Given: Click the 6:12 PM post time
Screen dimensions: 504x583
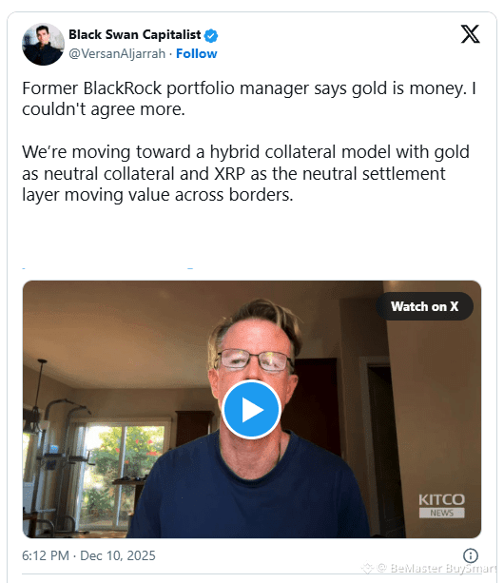Looking at the screenshot, I should (46, 555).
